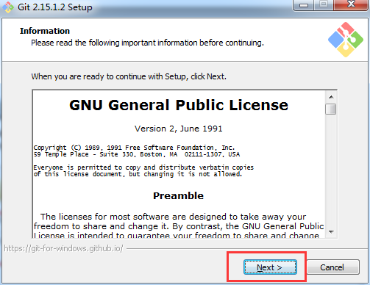Click the 'Version 2, June 1991' line
Viewport: 370px width, 285px height.
179,129
